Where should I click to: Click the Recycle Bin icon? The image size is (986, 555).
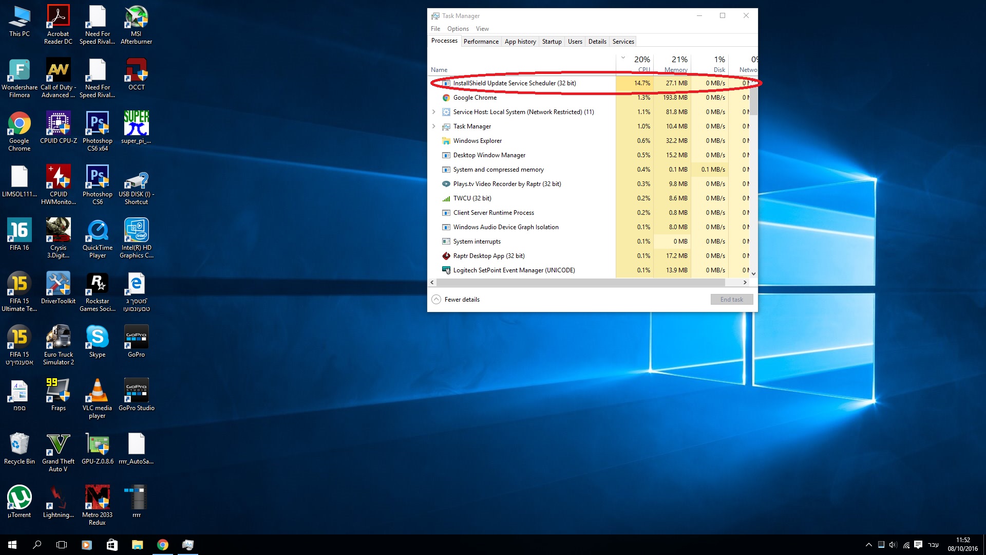(20, 449)
